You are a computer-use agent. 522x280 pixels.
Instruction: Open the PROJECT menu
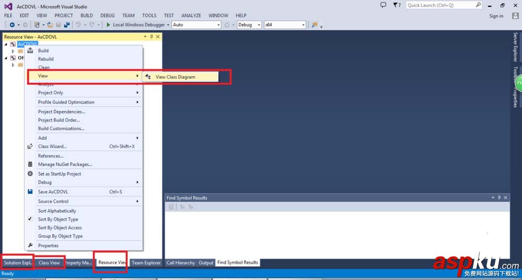pyautogui.click(x=64, y=15)
